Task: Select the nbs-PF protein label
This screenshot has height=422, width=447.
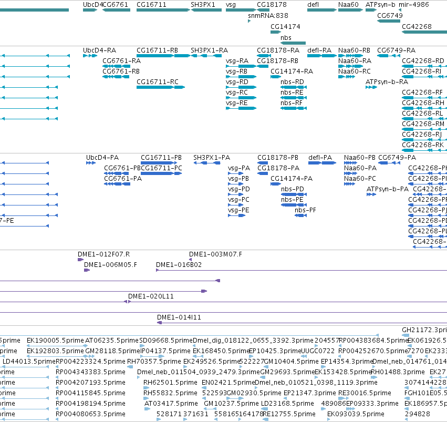Action: coord(305,210)
